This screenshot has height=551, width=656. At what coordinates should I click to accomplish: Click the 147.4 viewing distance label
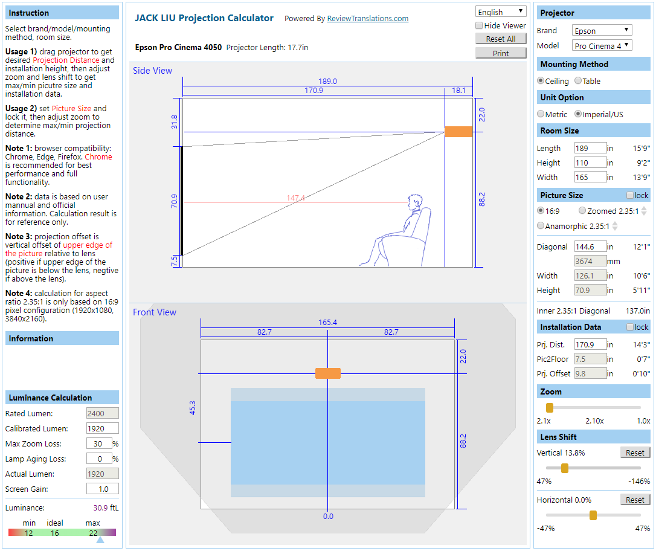tap(295, 198)
